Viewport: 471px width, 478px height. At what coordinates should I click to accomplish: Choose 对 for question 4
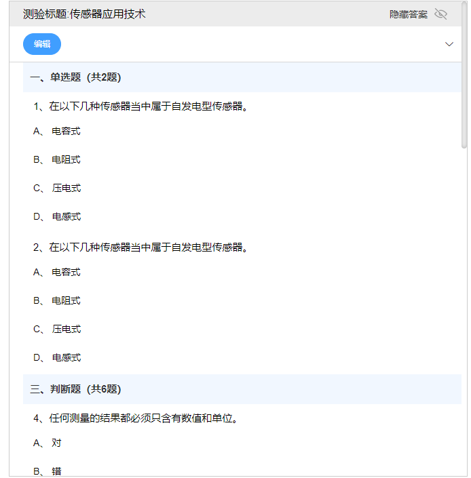(56, 443)
